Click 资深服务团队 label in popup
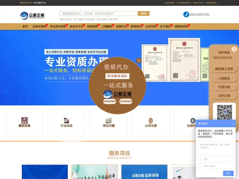239x179 pixels. coord(118,76)
